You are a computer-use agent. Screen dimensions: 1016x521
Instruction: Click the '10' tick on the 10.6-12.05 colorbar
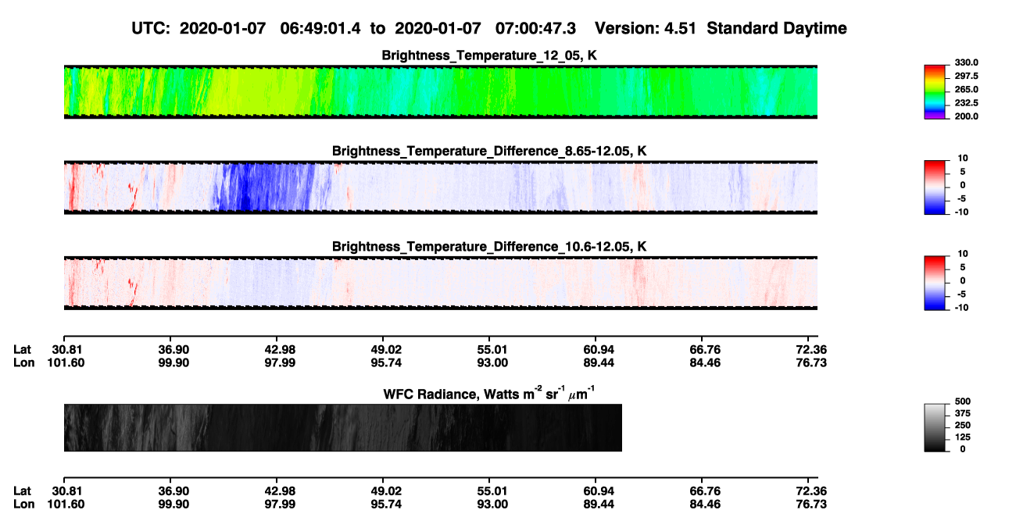click(x=962, y=255)
